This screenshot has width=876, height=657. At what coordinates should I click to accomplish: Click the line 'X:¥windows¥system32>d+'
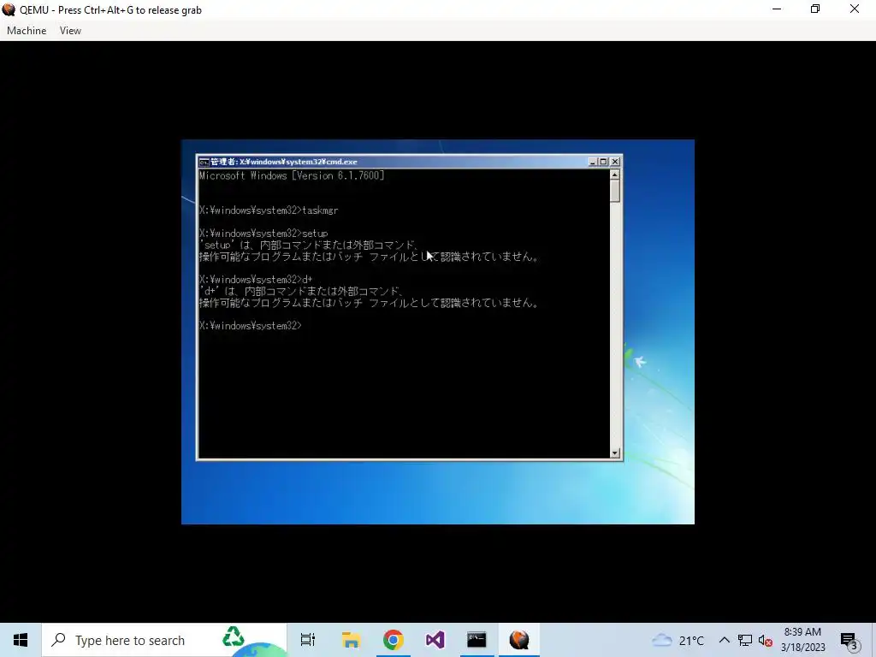[x=256, y=280]
